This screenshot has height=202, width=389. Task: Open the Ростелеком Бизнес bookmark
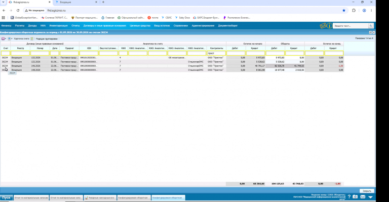[237, 18]
